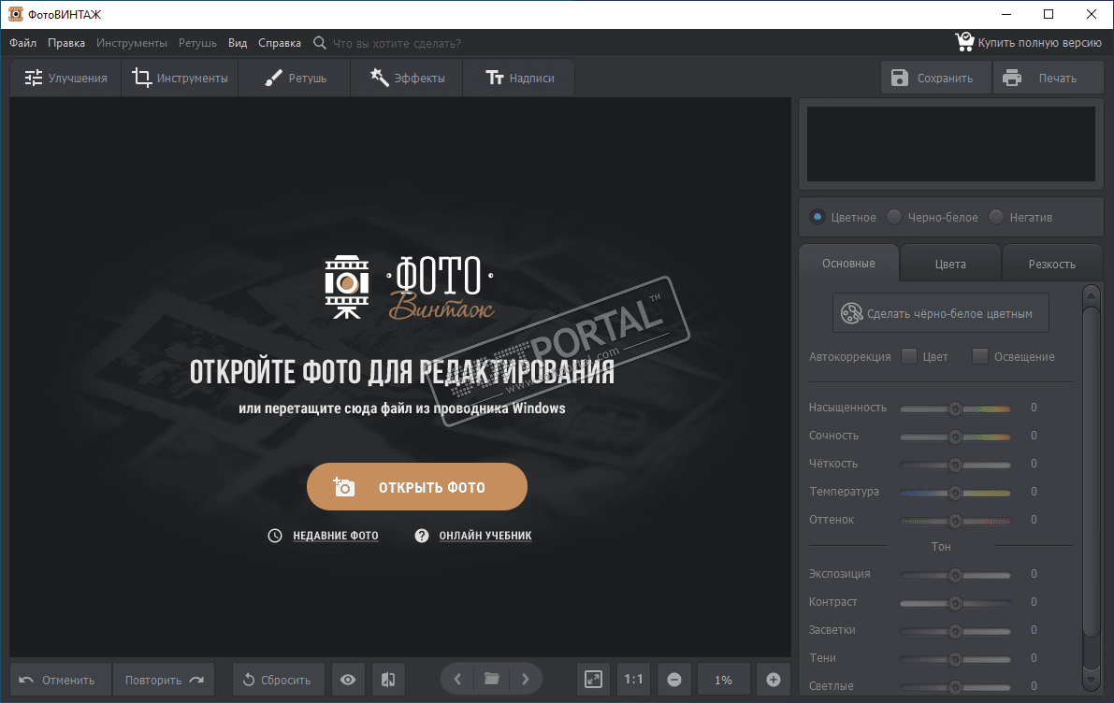Go to previous photo arrow

(457, 680)
